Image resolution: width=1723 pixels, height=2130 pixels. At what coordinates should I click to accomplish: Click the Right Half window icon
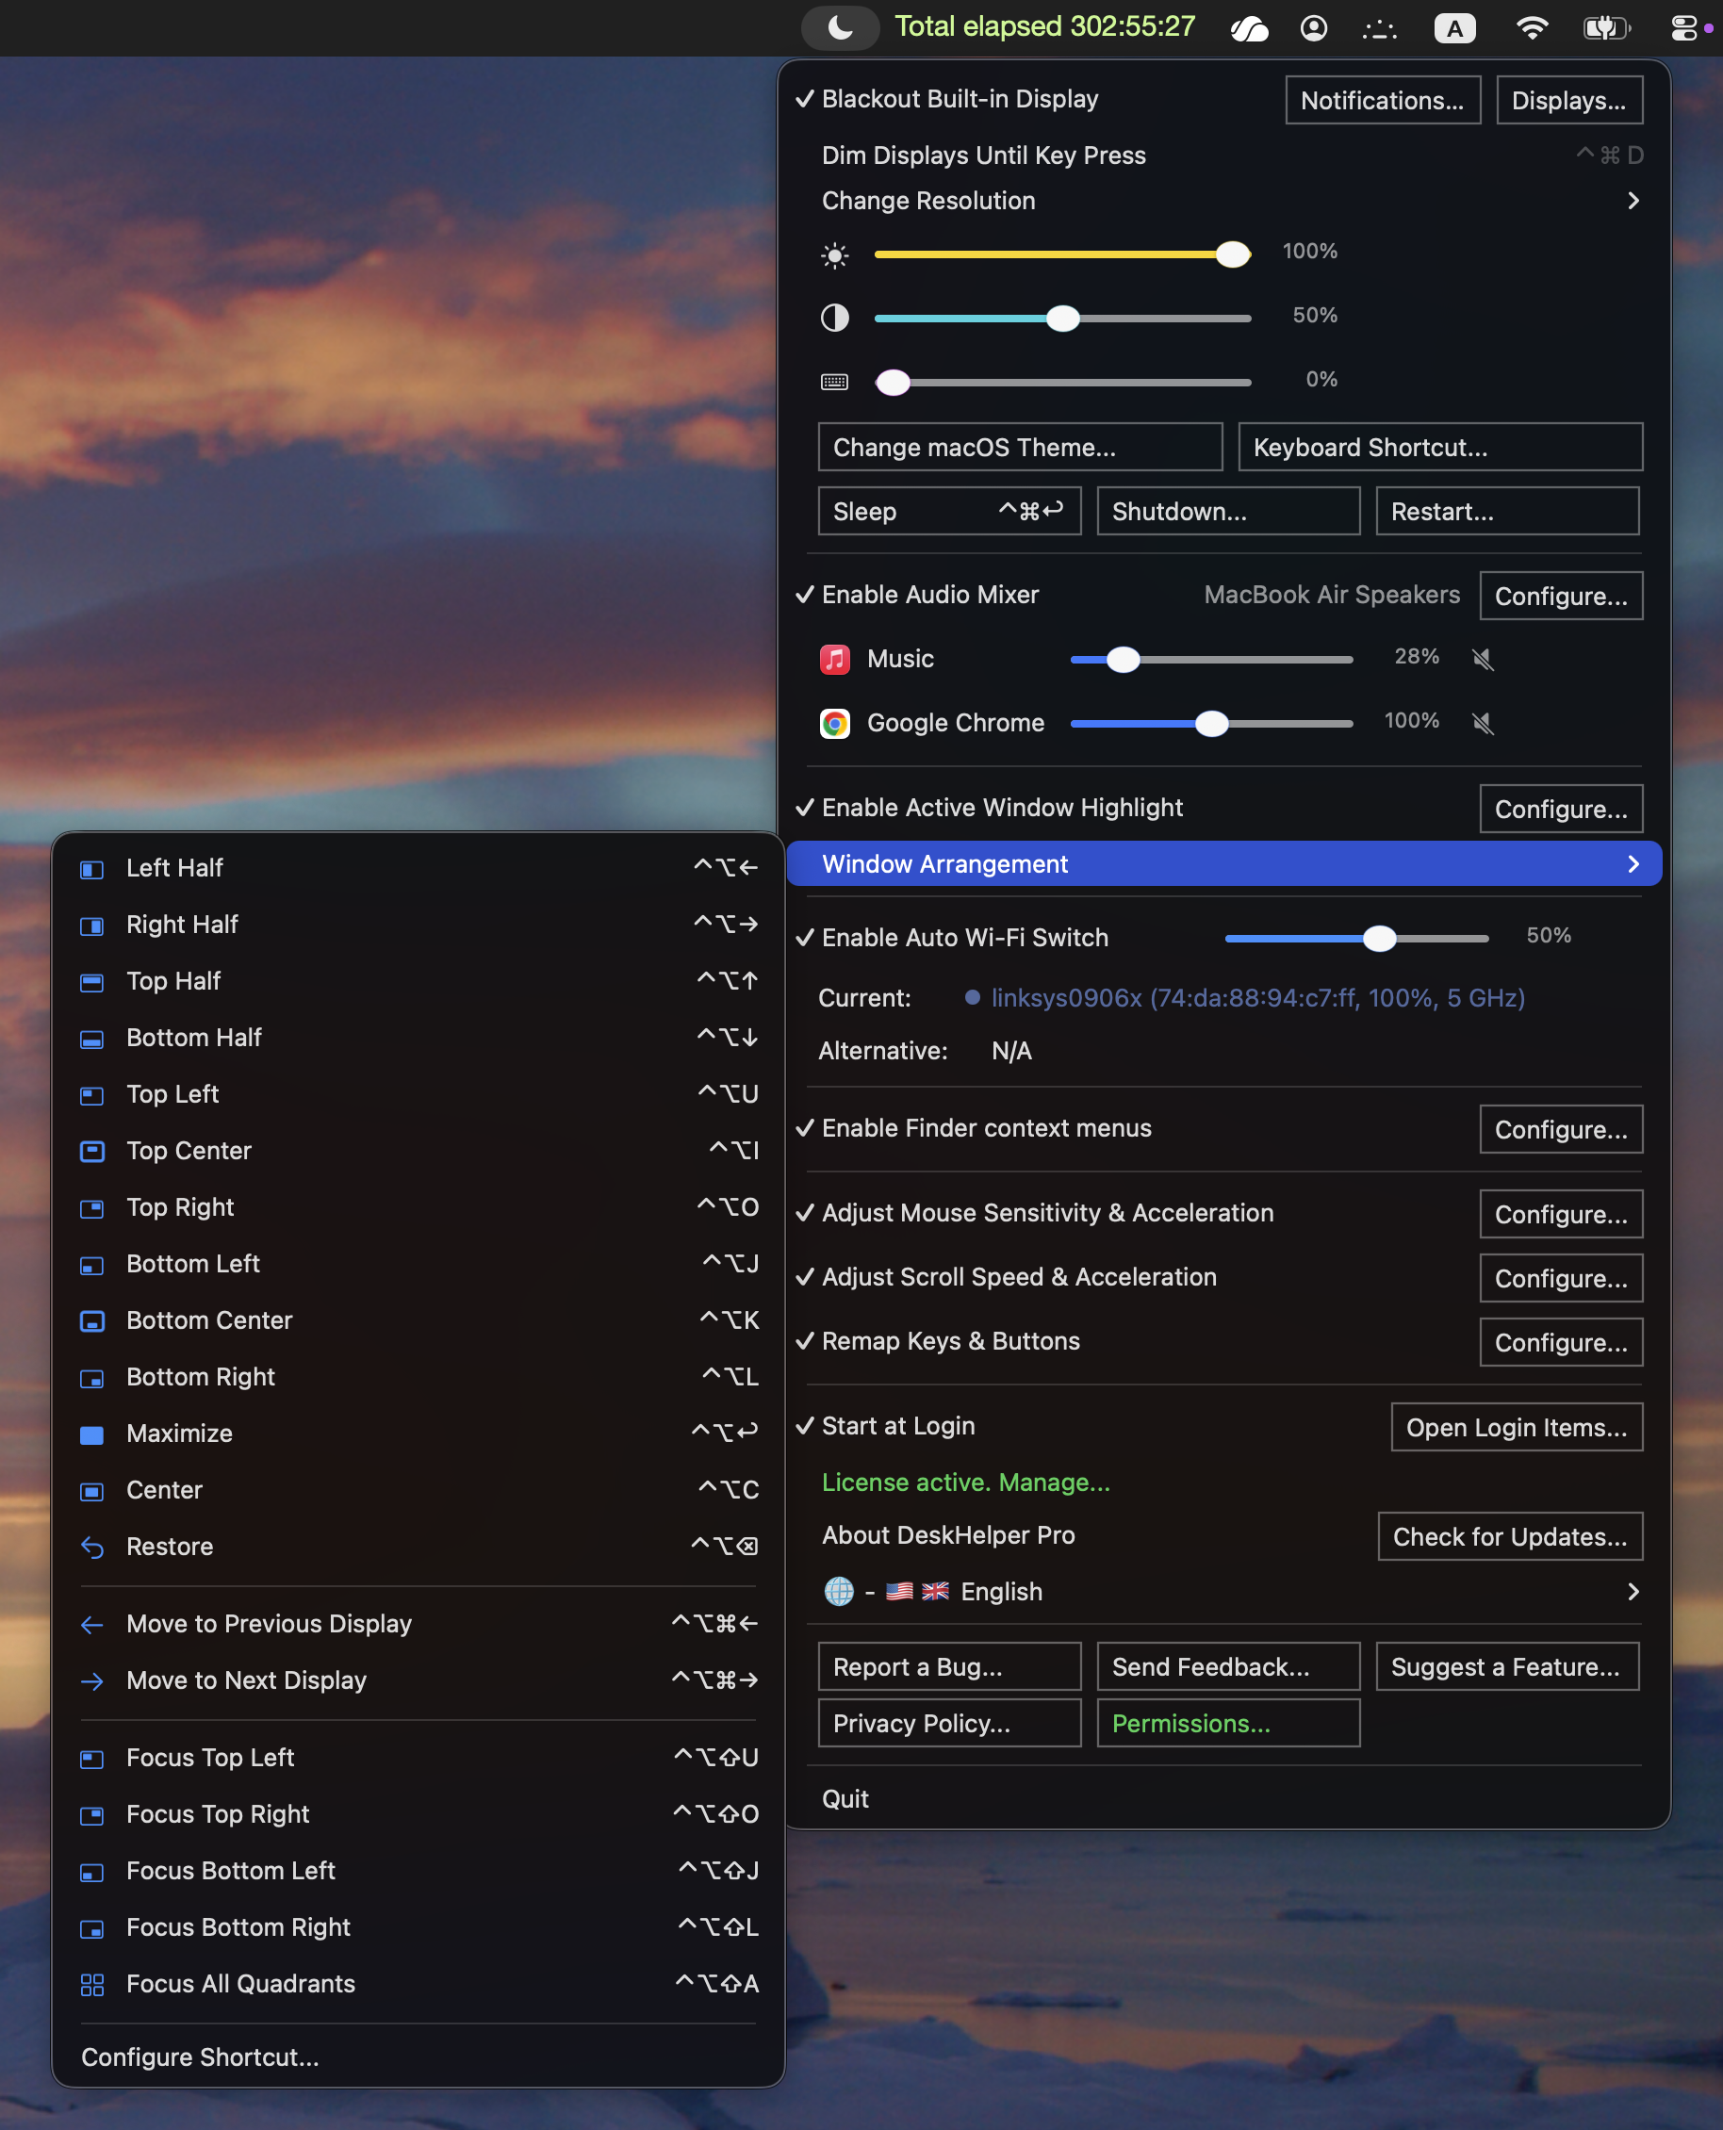91,926
